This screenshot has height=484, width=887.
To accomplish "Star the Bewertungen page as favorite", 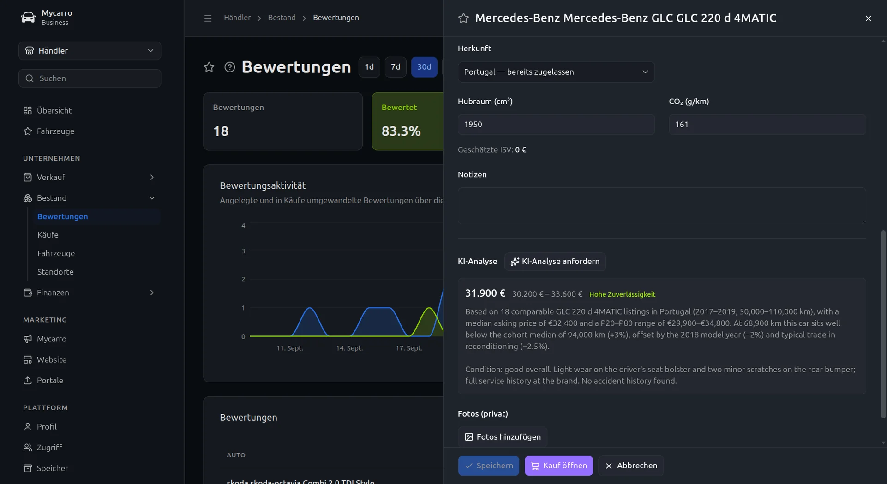I will 209,67.
